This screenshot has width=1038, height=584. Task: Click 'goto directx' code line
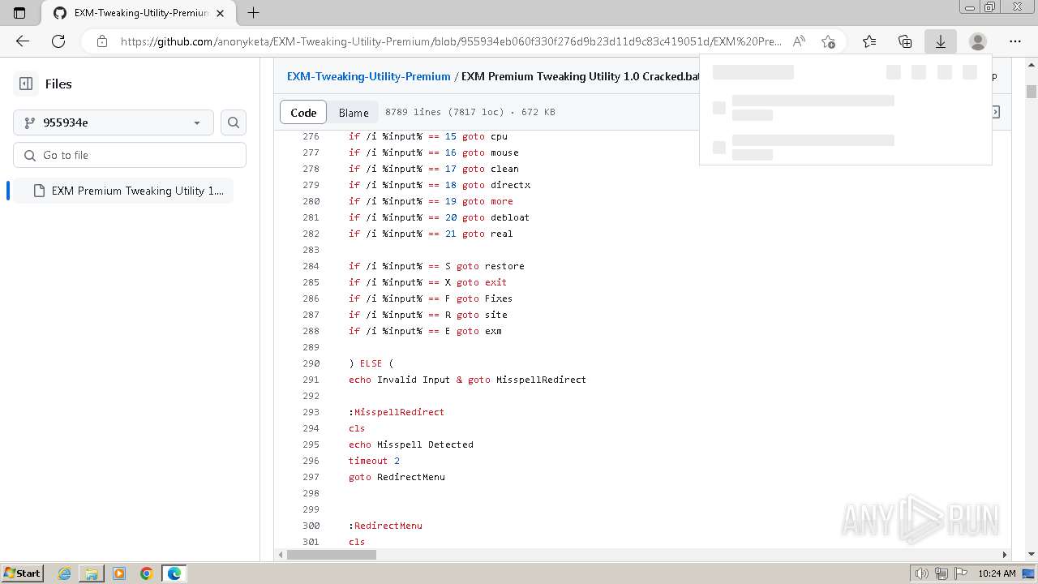click(x=440, y=185)
